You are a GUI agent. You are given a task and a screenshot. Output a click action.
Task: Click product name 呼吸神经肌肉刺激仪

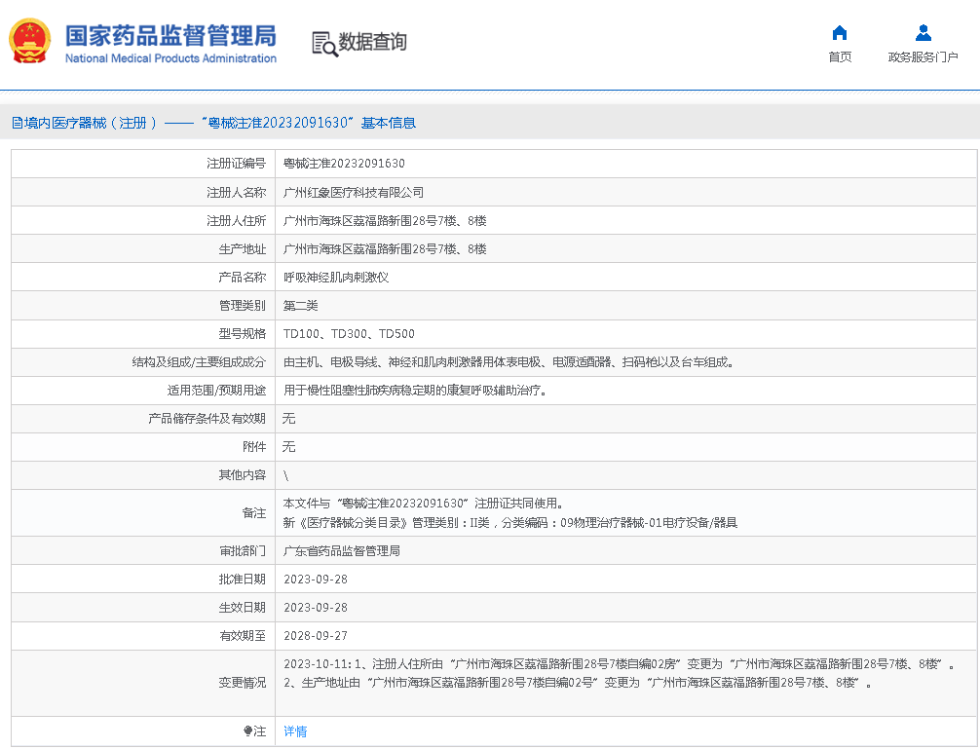pyautogui.click(x=336, y=278)
